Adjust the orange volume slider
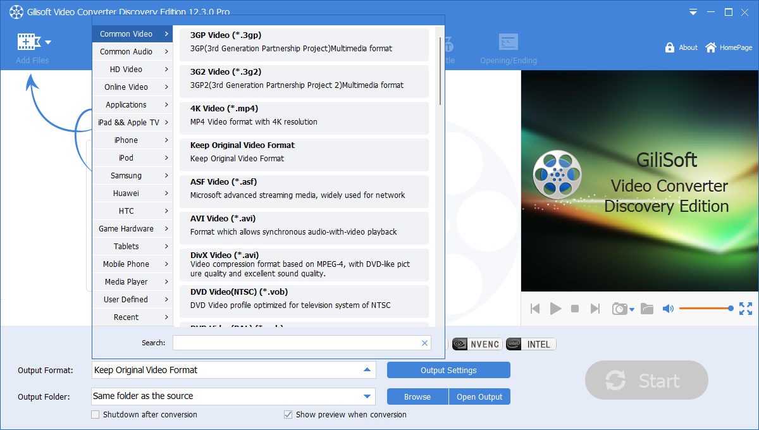759x430 pixels. 706,309
